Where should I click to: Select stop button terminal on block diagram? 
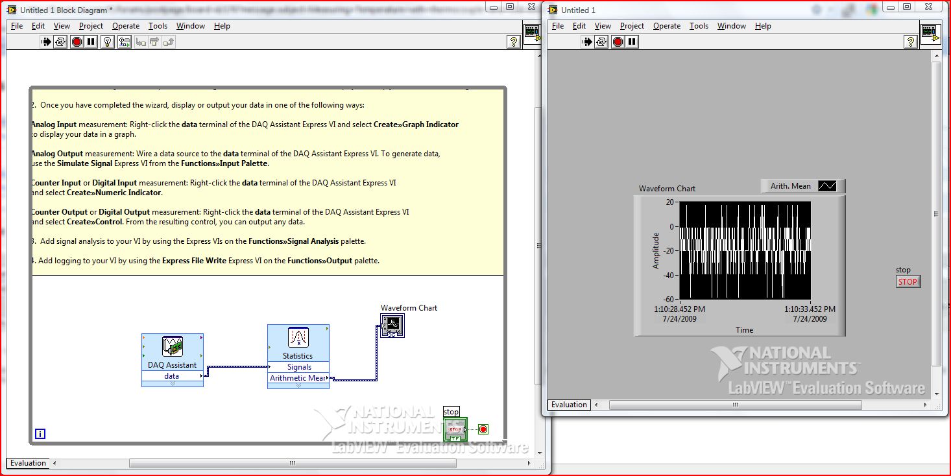point(455,429)
